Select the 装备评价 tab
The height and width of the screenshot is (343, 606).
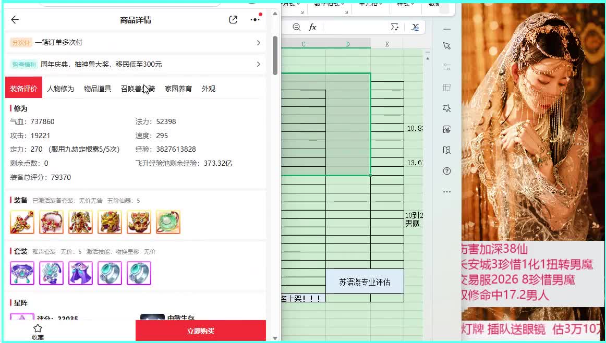[23, 89]
